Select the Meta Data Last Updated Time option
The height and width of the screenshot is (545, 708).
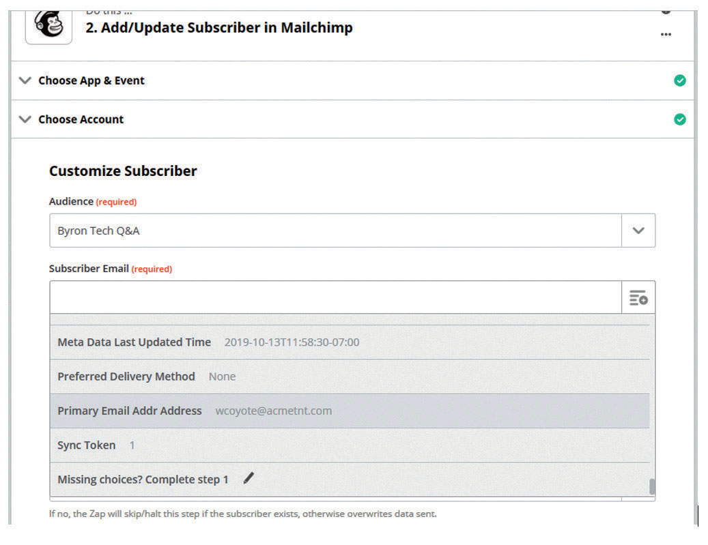click(208, 342)
